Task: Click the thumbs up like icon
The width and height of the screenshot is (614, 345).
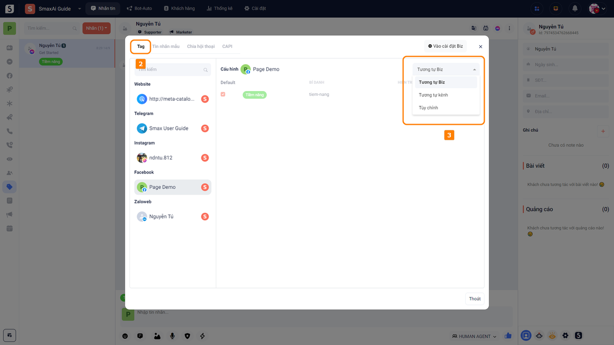Action: tap(508, 336)
